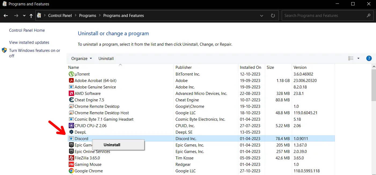The image size is (376, 175).
Task: Select the Cosmic Byte Electronics, Inc. cell
Action: pyautogui.click(x=200, y=119)
